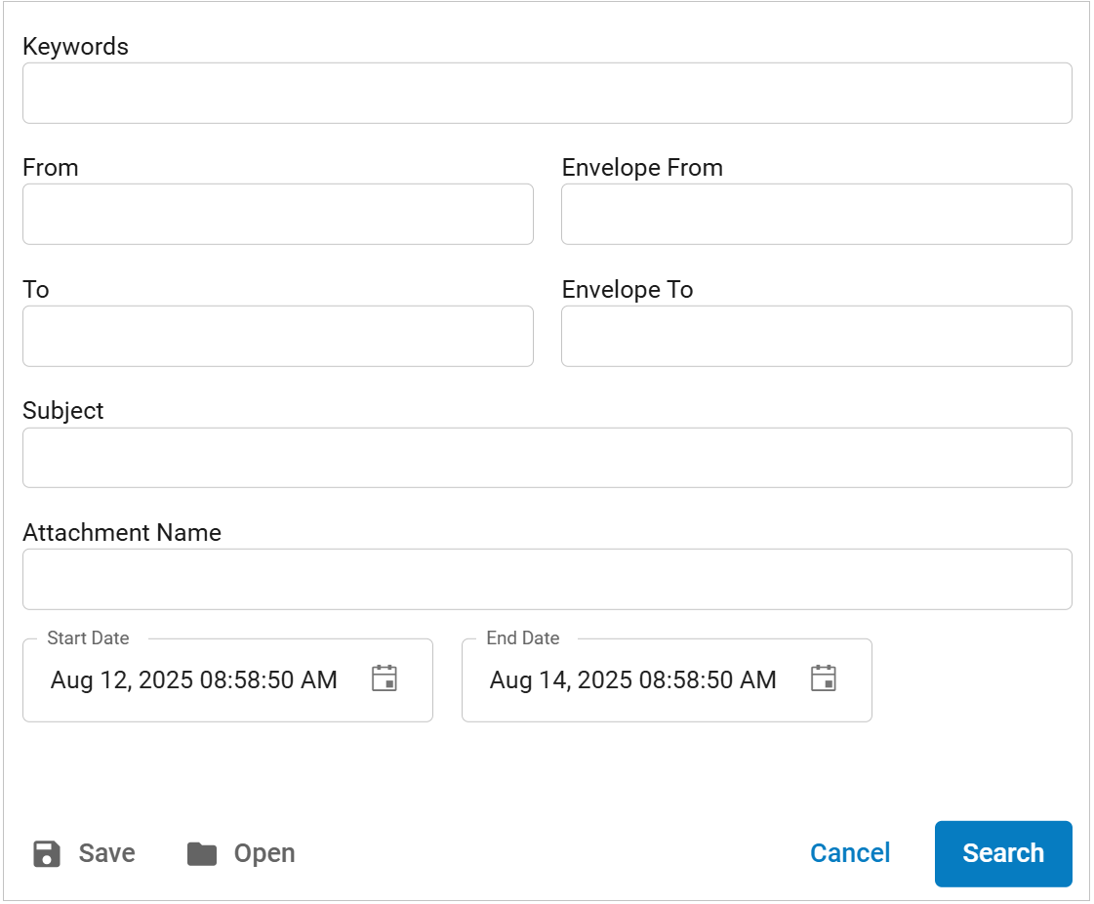Click the folder Open icon
Image resolution: width=1094 pixels, height=904 pixels.
coord(202,854)
